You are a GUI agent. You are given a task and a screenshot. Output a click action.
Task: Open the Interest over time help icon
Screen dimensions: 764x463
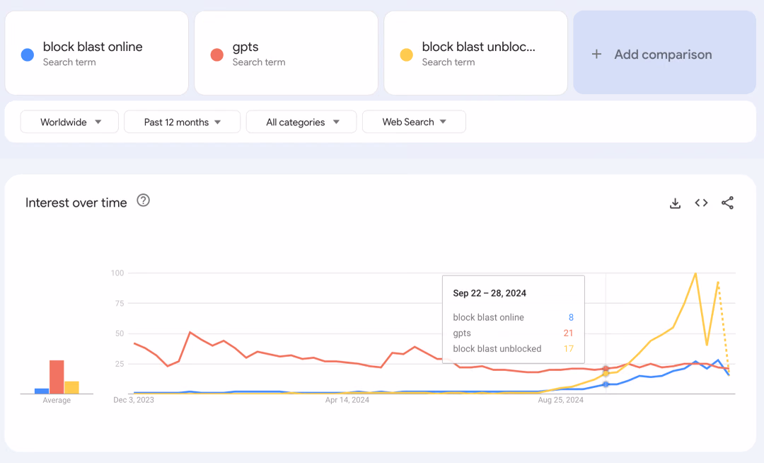pos(143,200)
